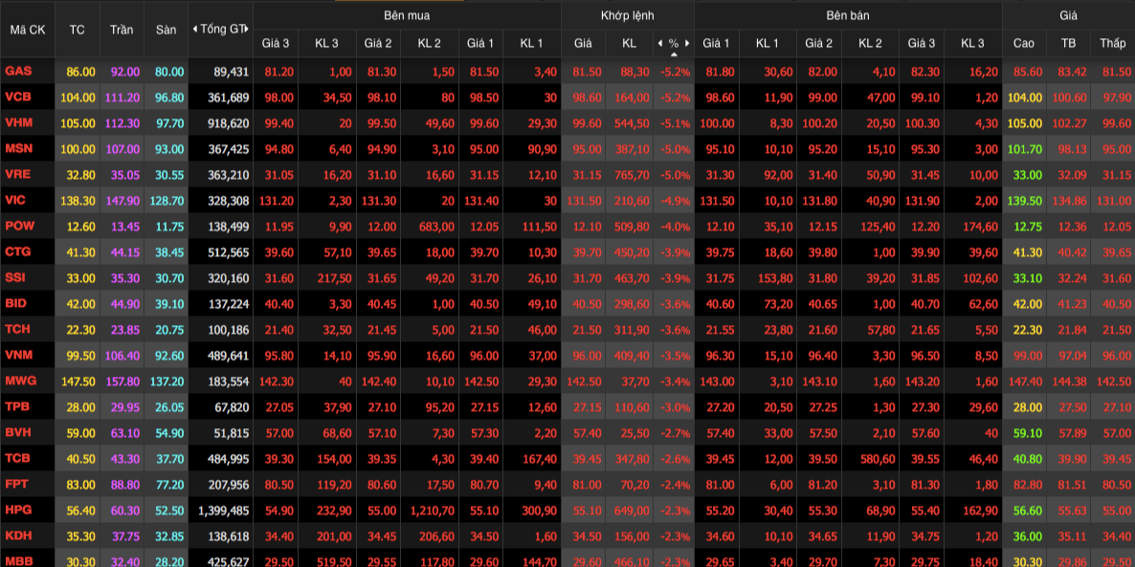Screen dimensions: 1135x567
Task: Click the Bên mua header group
Action: click(407, 15)
